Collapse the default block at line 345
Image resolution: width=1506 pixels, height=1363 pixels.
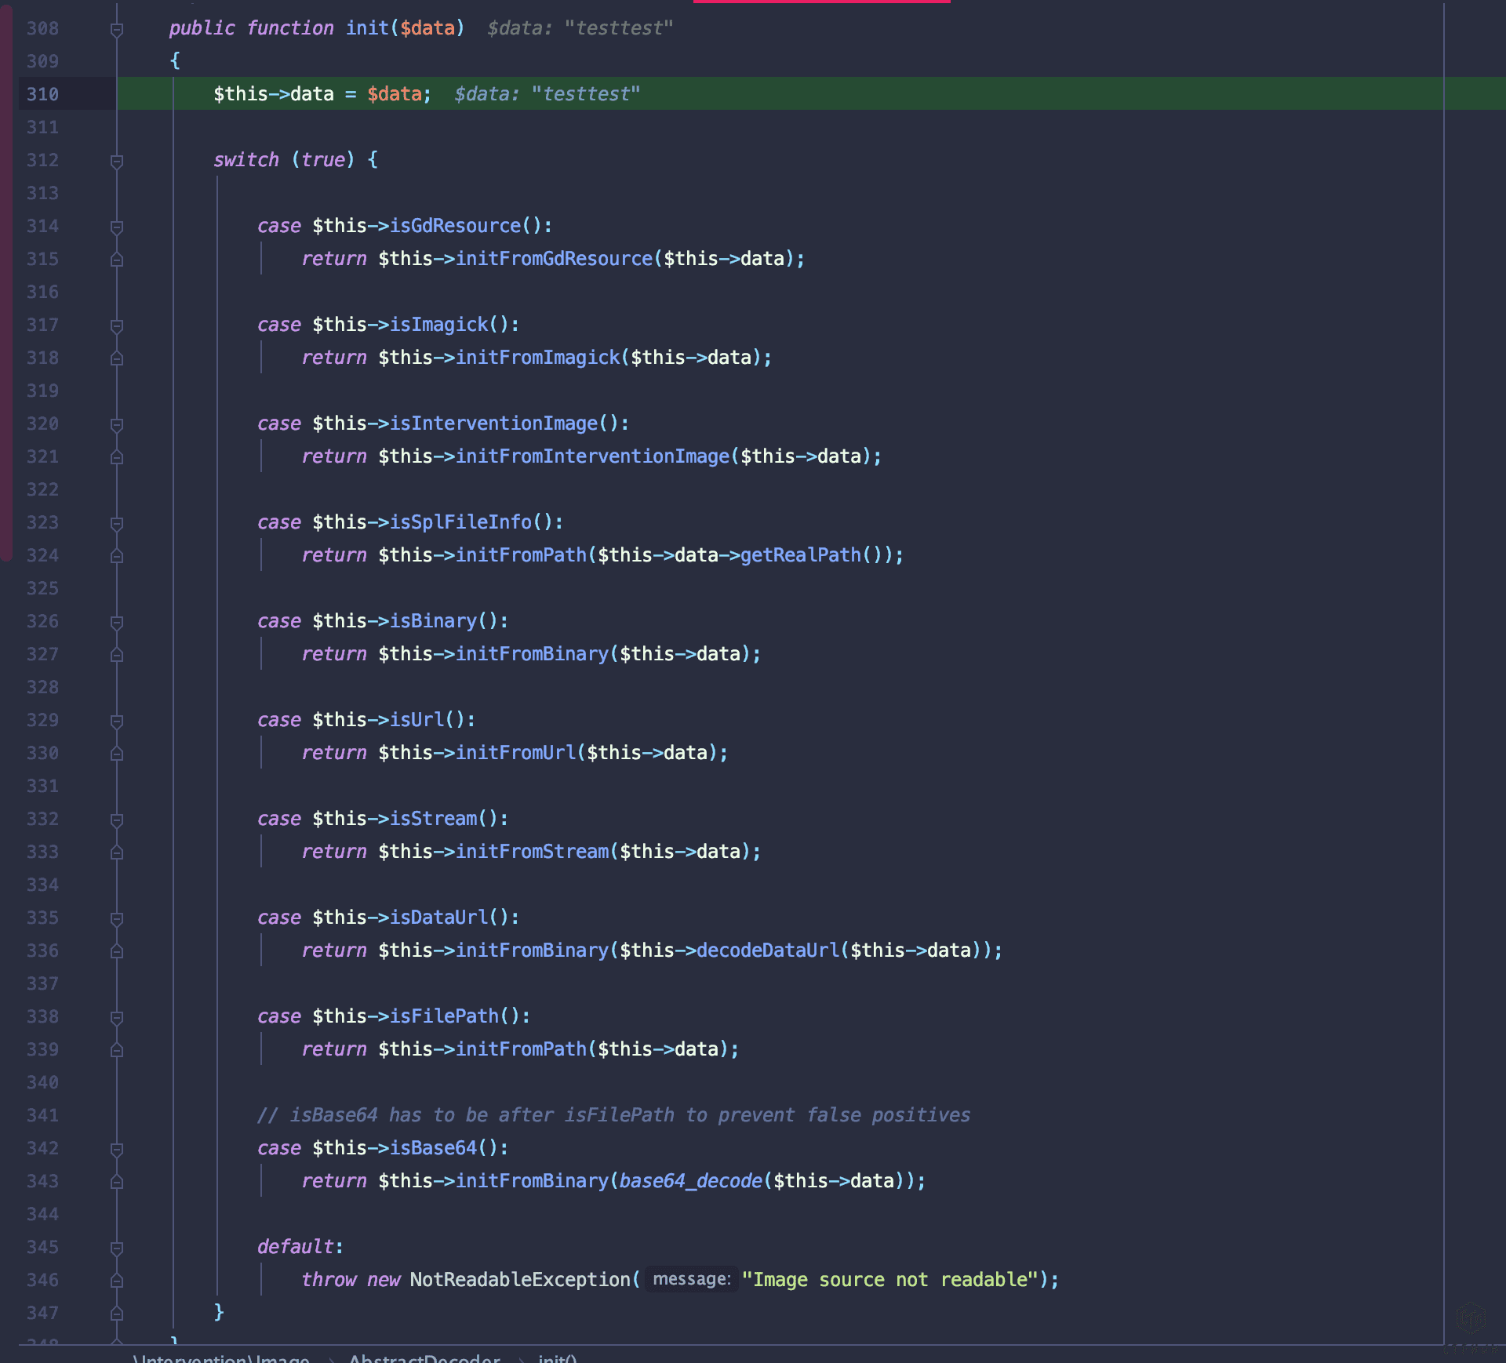click(x=117, y=1249)
